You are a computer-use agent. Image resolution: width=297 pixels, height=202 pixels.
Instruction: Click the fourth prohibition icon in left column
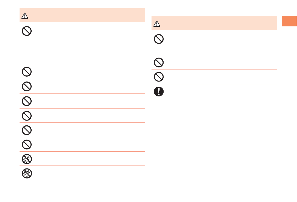(27, 101)
